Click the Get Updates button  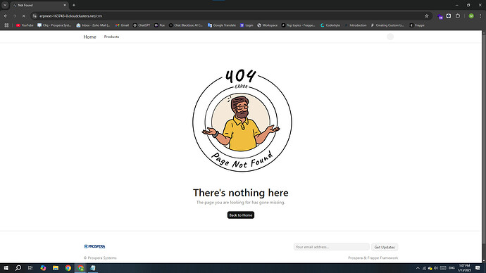point(385,247)
